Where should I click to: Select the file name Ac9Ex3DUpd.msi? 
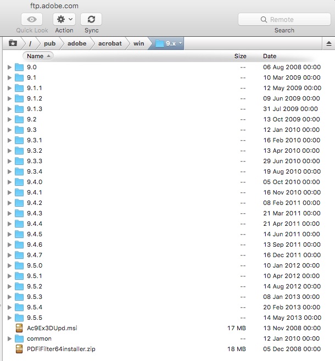(x=52, y=328)
